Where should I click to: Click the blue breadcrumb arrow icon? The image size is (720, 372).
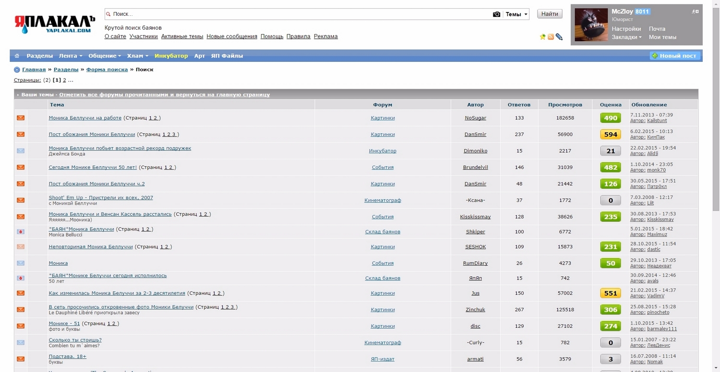pos(17,70)
